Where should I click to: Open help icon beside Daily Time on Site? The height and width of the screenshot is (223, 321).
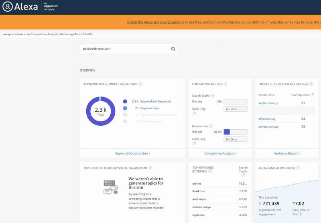(300, 214)
